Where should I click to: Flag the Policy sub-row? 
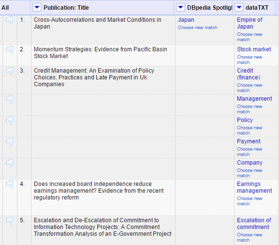click(10, 121)
